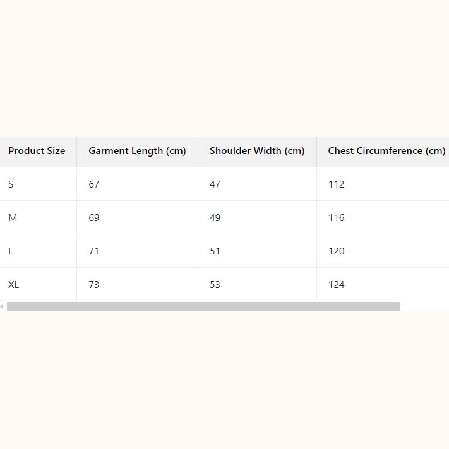This screenshot has width=449, height=449.
Task: Click garment length value 67
Action: tap(94, 184)
